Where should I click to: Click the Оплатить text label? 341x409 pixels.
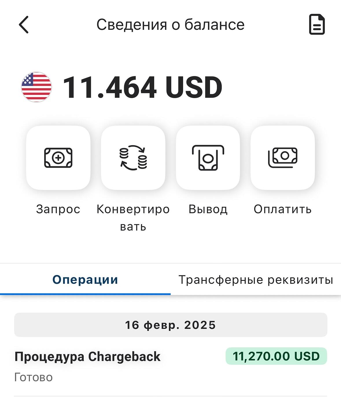click(x=283, y=209)
